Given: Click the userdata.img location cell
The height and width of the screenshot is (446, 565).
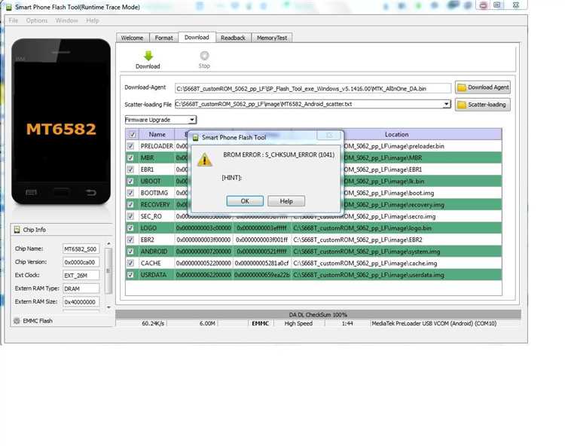Looking at the screenshot, I should (396, 275).
